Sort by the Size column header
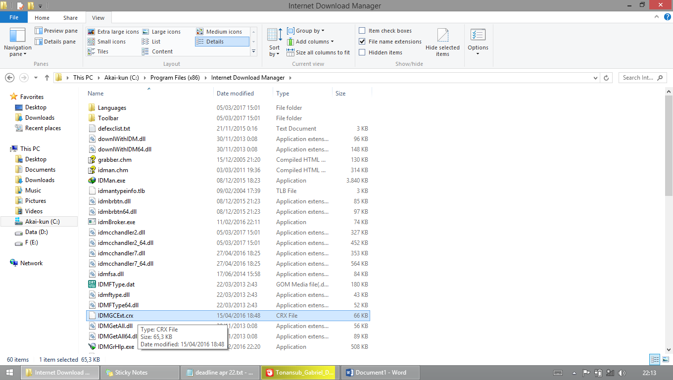This screenshot has width=673, height=380. coord(352,93)
